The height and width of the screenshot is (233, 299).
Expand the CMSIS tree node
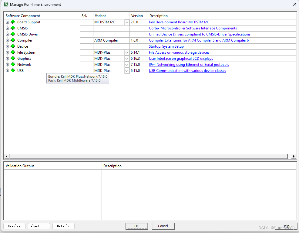pos(7,28)
